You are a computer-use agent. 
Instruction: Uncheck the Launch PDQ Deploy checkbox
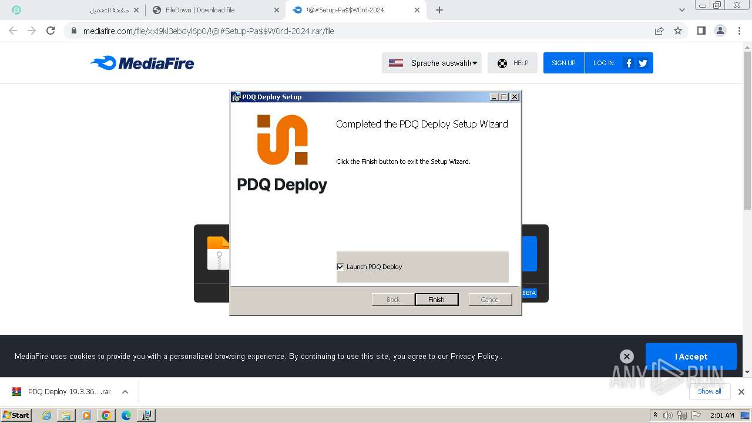coord(340,267)
